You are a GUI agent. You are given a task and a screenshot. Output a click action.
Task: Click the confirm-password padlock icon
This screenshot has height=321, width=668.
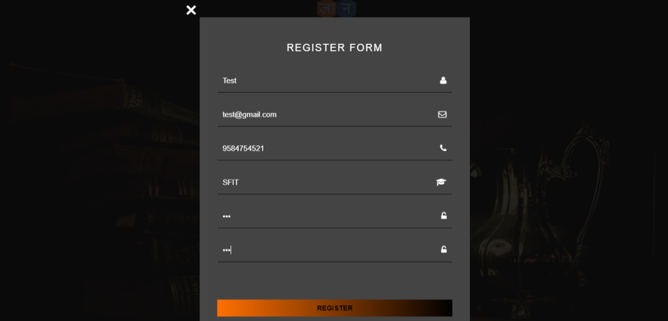pyautogui.click(x=443, y=250)
